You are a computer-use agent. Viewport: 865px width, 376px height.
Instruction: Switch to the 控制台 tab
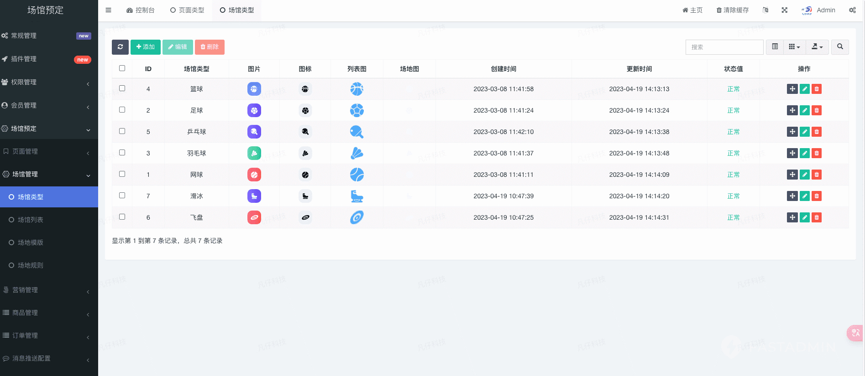pos(141,10)
